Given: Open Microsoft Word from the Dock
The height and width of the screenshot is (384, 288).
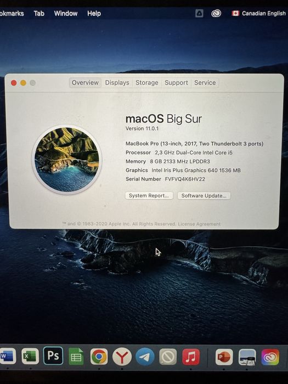Looking at the screenshot, I should [x=8, y=356].
